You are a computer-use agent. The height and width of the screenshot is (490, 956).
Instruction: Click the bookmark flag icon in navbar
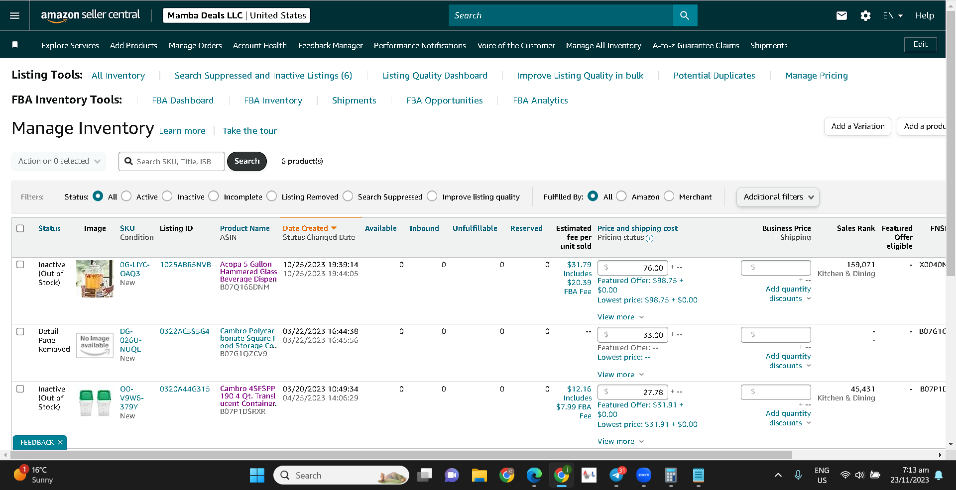[15, 45]
